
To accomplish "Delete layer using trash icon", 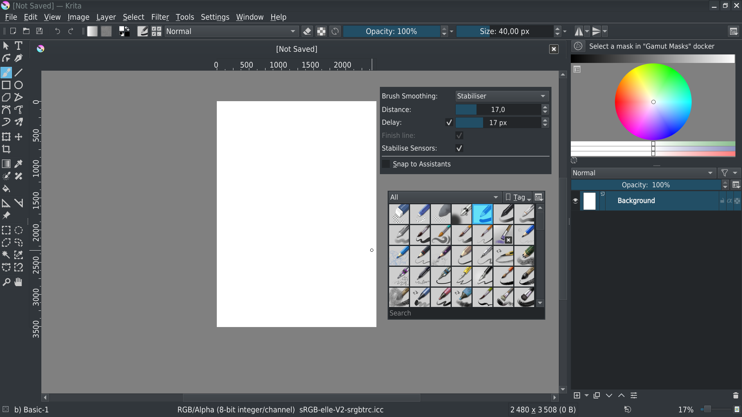I will tap(735, 395).
